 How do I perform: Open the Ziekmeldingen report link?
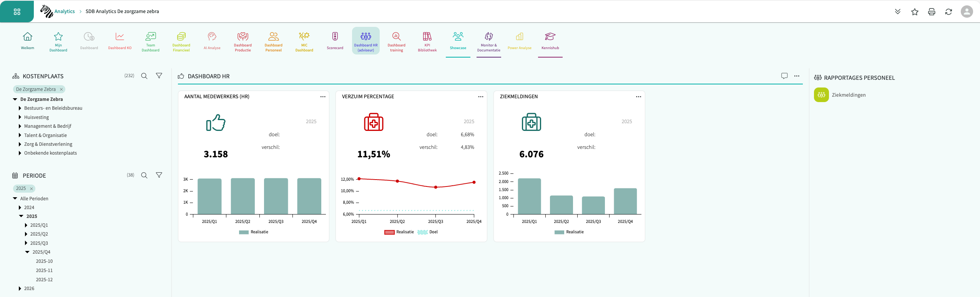[x=848, y=95]
